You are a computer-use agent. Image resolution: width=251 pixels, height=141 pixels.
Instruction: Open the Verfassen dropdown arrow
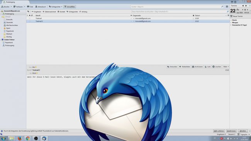(x=24, y=7)
